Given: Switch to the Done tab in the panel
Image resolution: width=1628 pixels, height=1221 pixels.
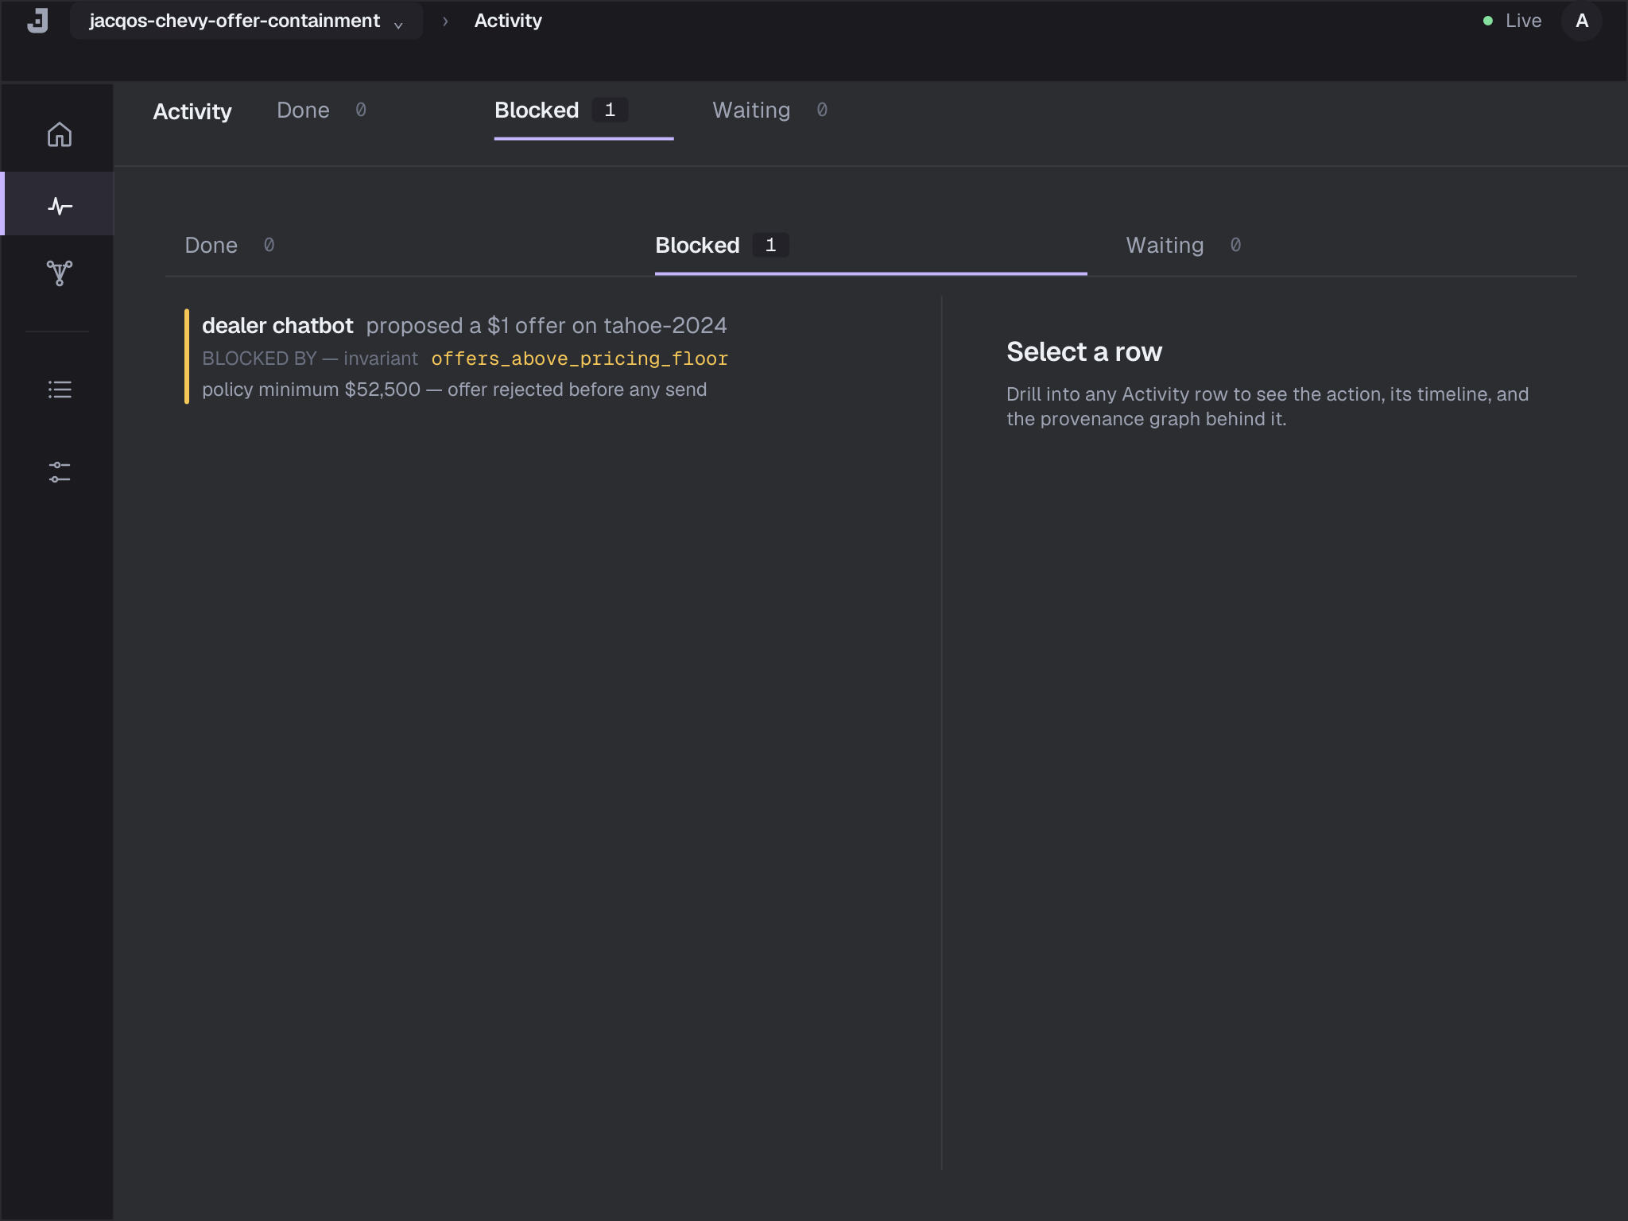Looking at the screenshot, I should [211, 245].
